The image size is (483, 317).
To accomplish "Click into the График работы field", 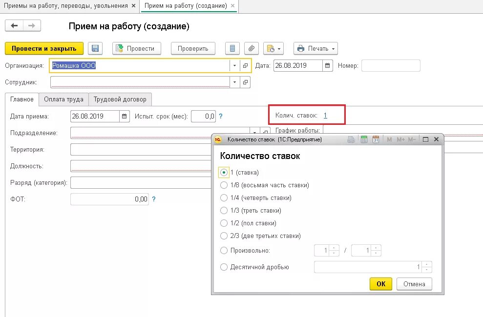I will [x=403, y=130].
